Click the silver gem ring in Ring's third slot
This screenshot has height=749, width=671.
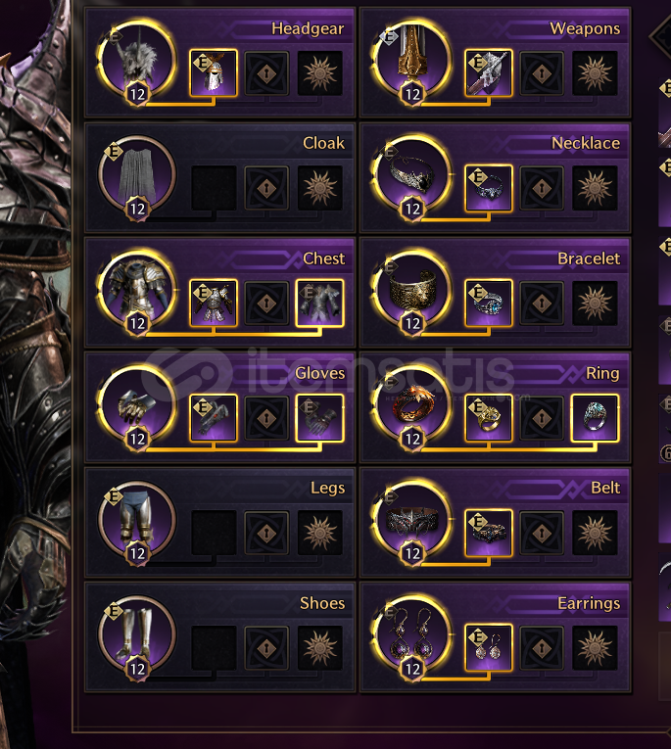[x=595, y=418]
